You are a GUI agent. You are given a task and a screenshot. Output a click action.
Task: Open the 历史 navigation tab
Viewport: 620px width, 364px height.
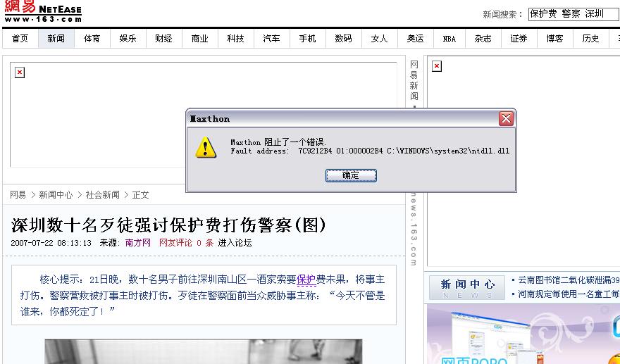590,39
